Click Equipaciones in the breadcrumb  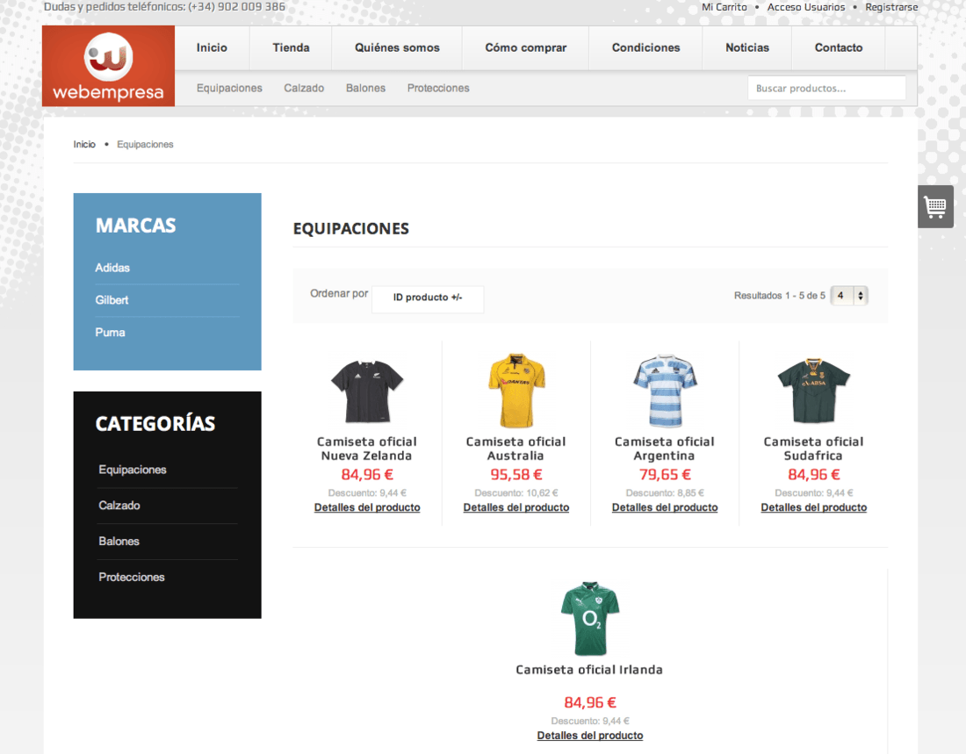tap(145, 144)
